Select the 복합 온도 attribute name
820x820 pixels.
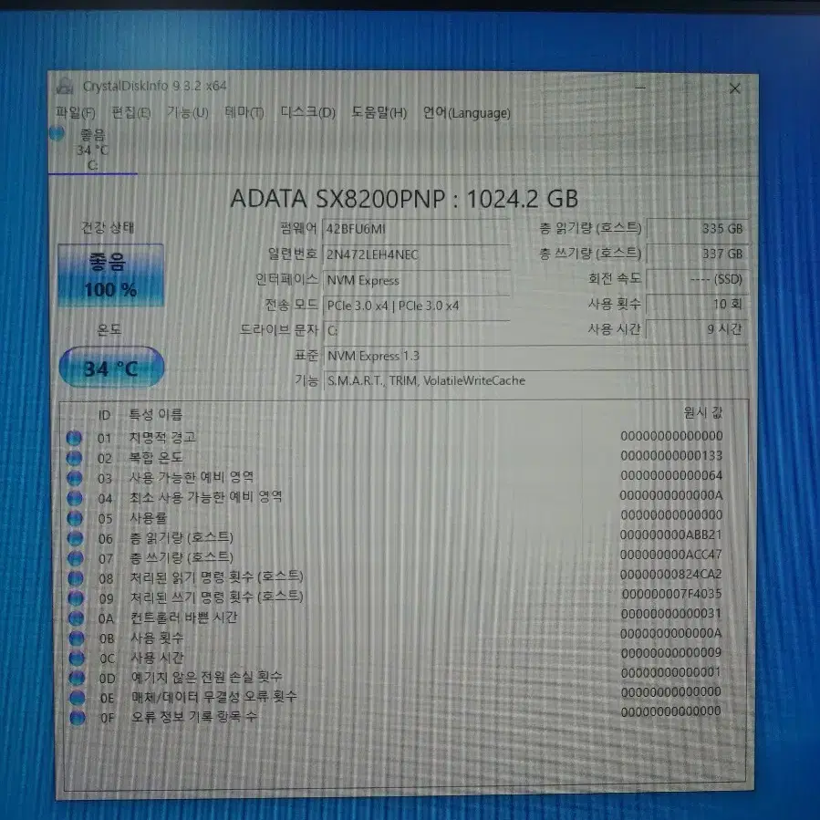coord(156,458)
